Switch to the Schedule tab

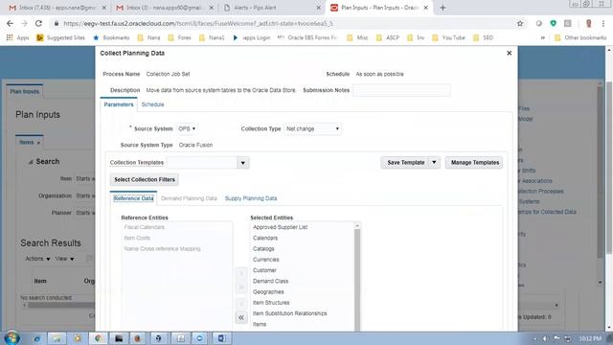click(152, 104)
